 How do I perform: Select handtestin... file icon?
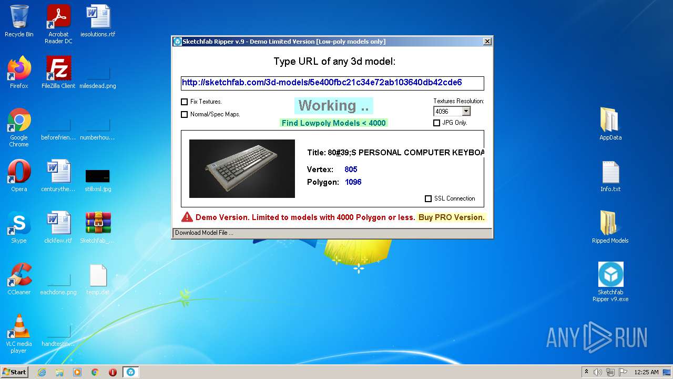pyautogui.click(x=58, y=334)
